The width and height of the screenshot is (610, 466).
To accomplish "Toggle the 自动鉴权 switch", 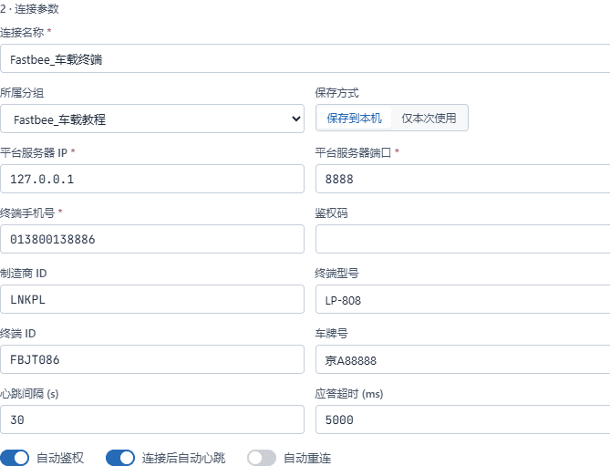I will pos(15,458).
